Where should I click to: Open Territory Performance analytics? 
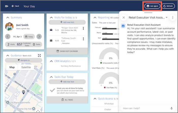coord(71,66)
